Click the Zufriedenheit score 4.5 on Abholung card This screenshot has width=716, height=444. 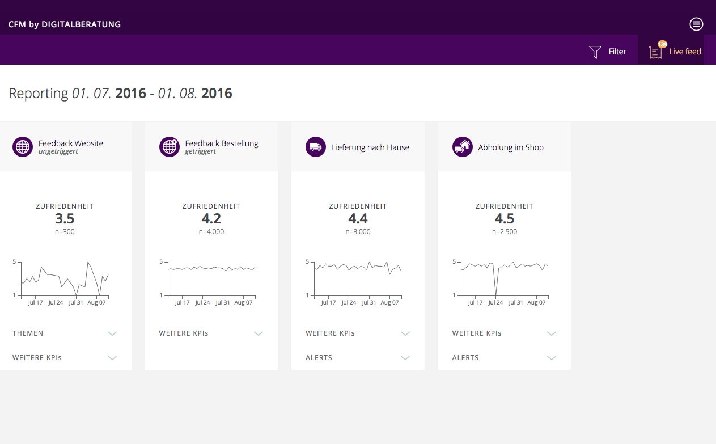point(505,218)
